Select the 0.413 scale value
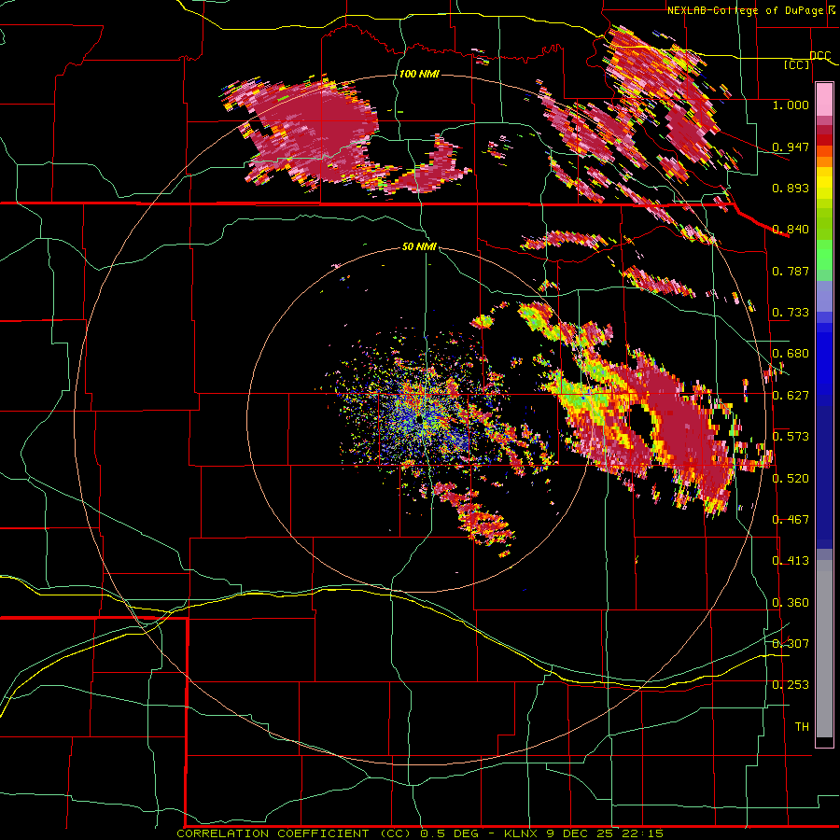This screenshot has height=840, width=840. tap(791, 561)
